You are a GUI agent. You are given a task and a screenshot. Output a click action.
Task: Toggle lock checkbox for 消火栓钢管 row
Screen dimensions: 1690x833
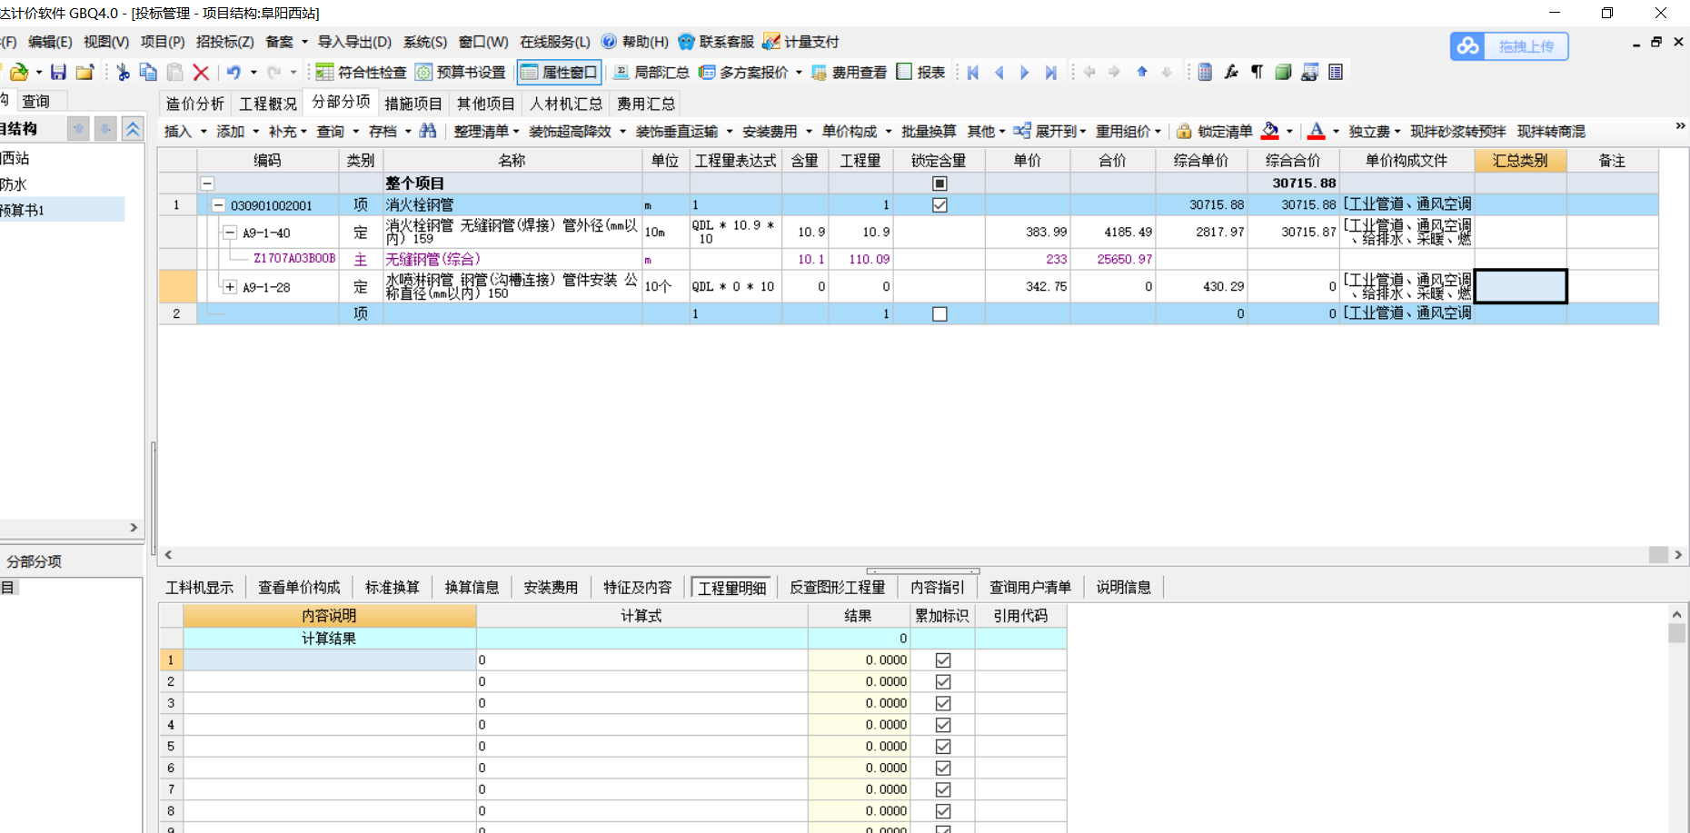[939, 205]
